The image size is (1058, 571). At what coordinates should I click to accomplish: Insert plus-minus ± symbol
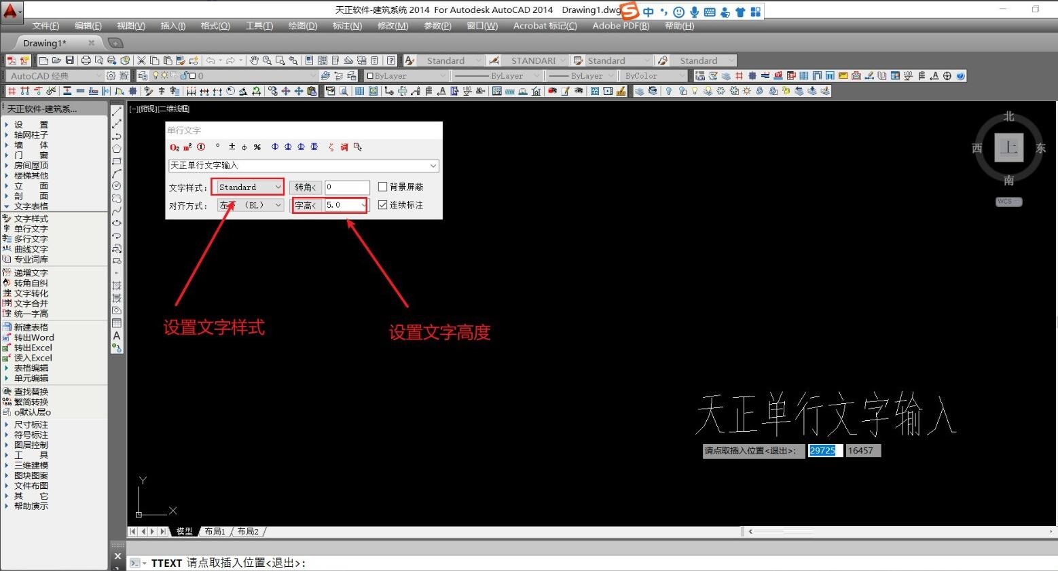point(232,147)
